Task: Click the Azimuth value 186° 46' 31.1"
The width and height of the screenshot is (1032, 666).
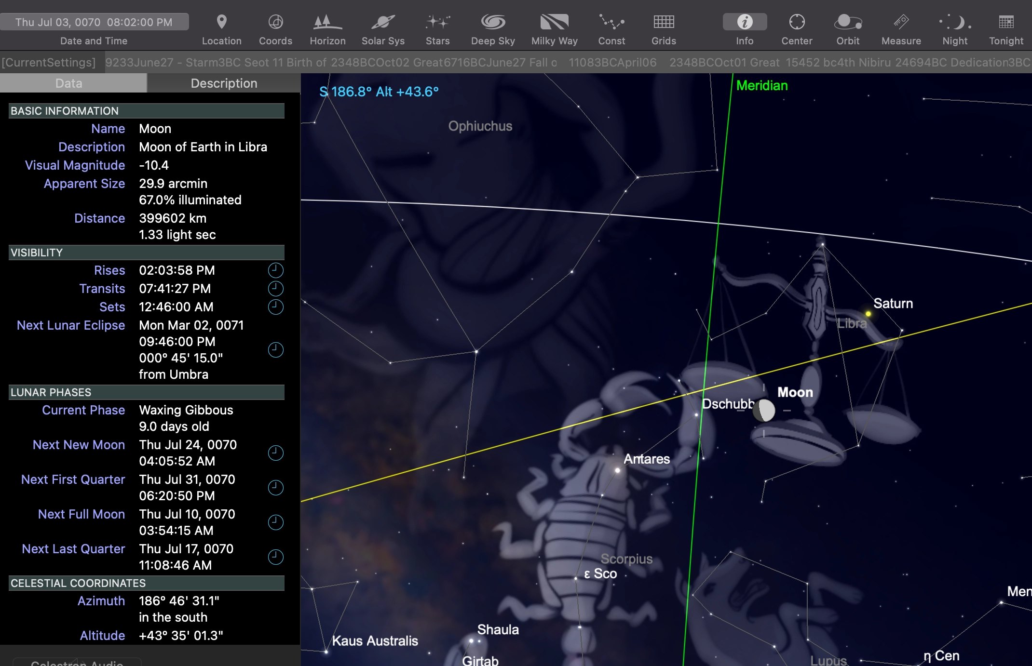Action: [179, 601]
